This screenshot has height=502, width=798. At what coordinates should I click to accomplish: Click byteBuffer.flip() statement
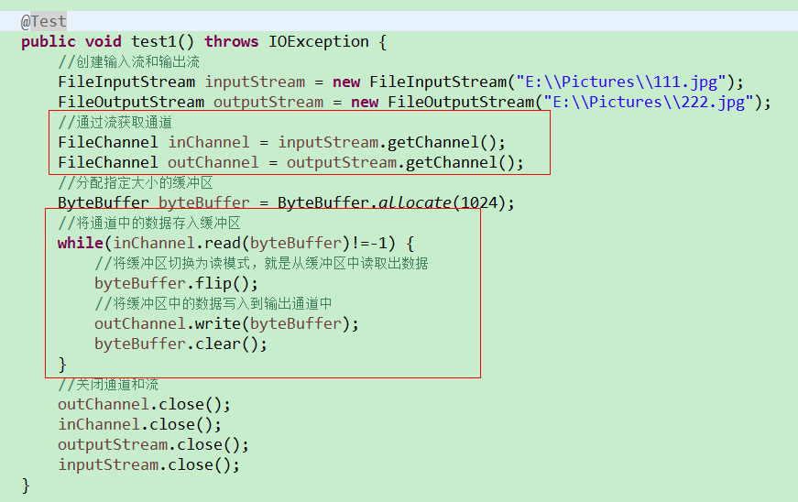[176, 283]
